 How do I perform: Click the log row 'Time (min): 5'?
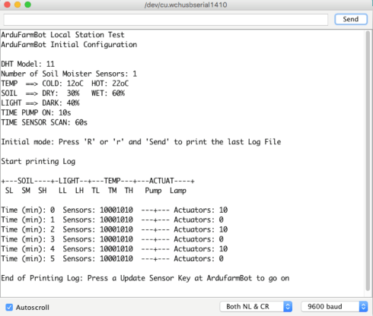tap(113, 258)
